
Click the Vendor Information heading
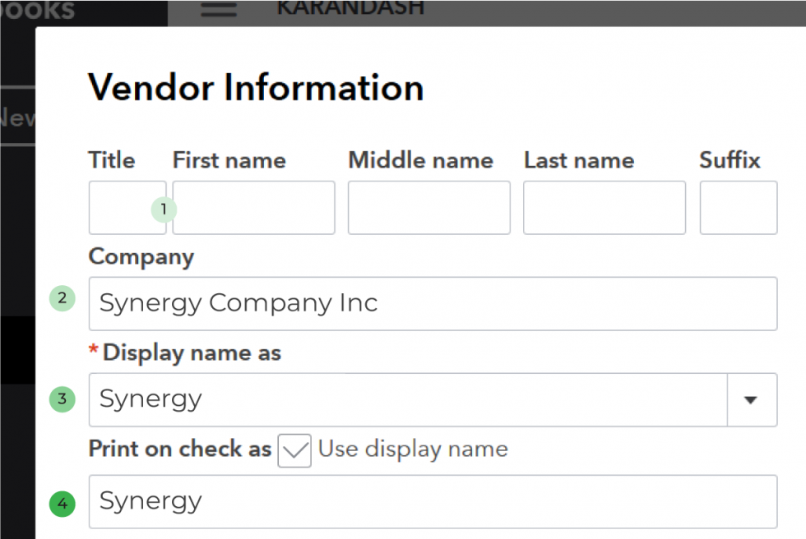point(256,87)
